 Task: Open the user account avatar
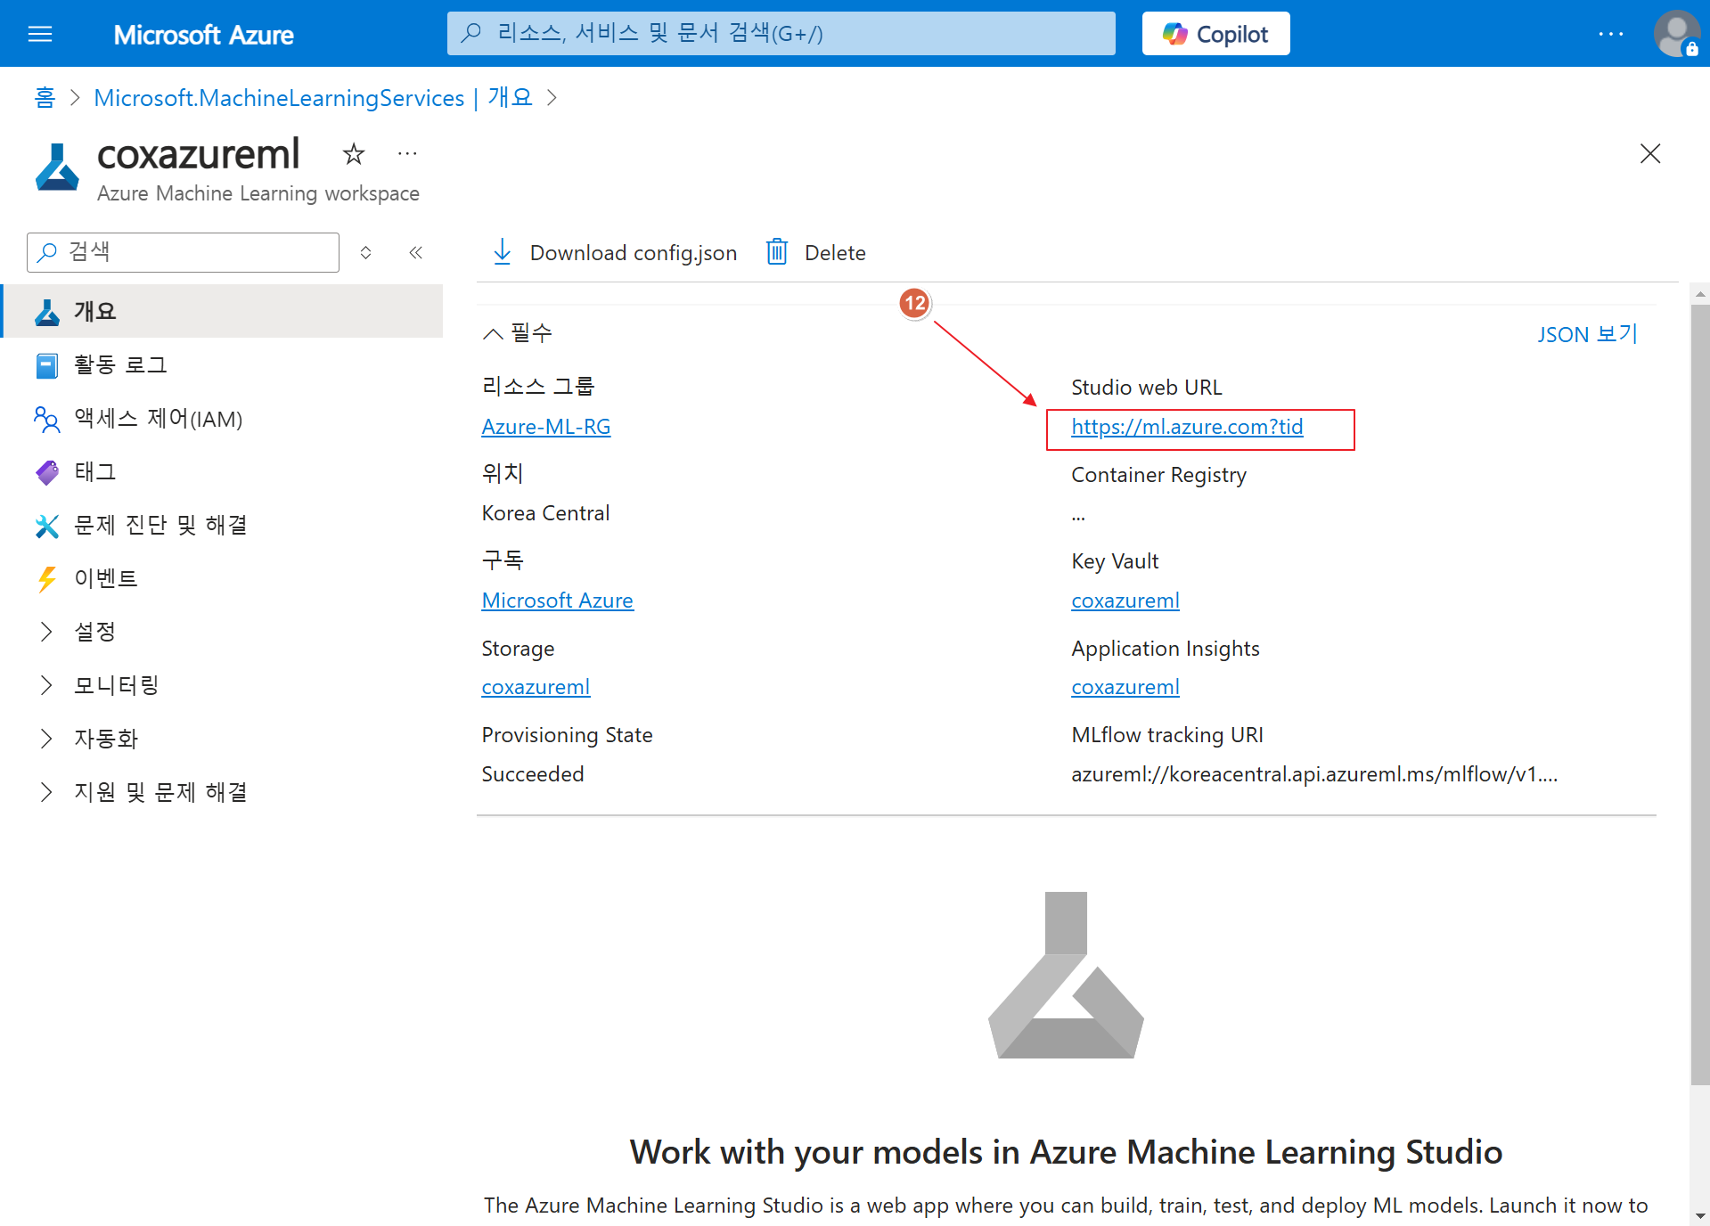pyautogui.click(x=1676, y=34)
